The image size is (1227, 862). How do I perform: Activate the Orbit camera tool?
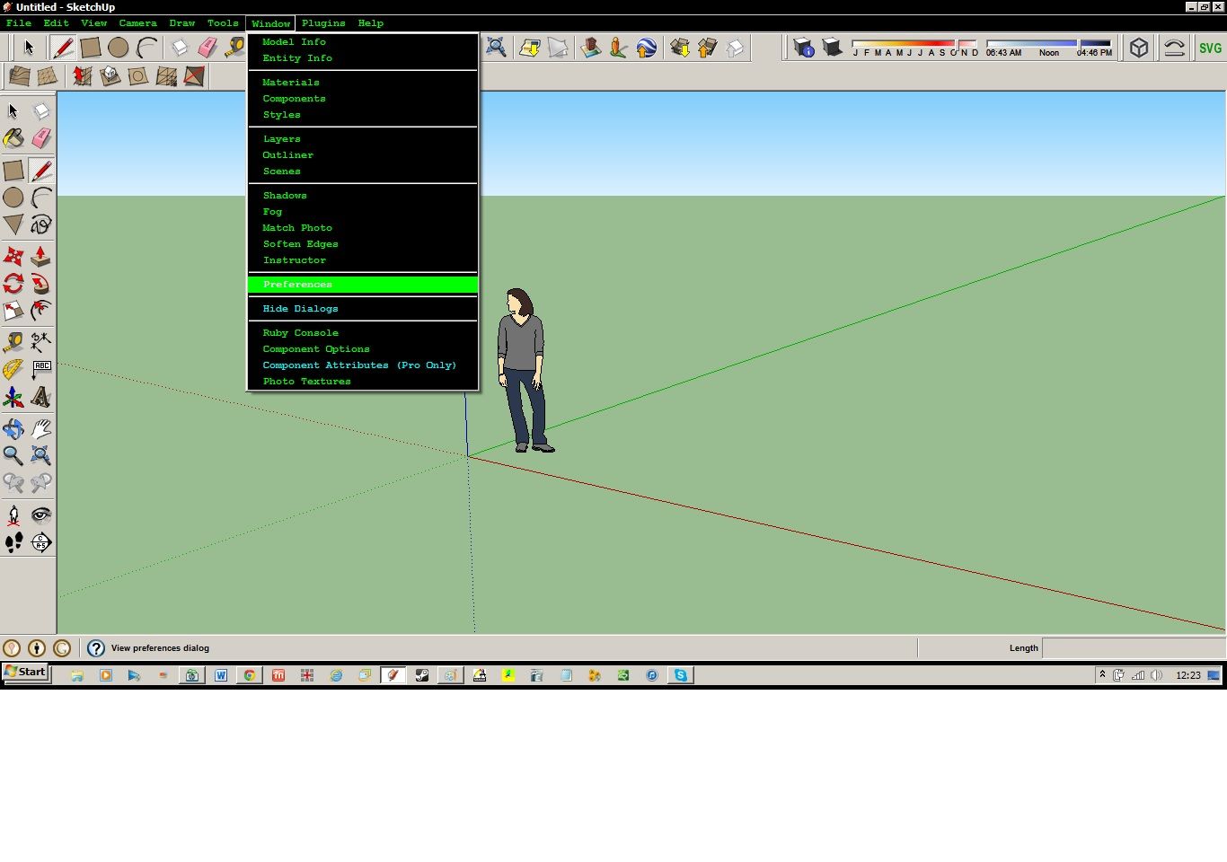pyautogui.click(x=13, y=428)
